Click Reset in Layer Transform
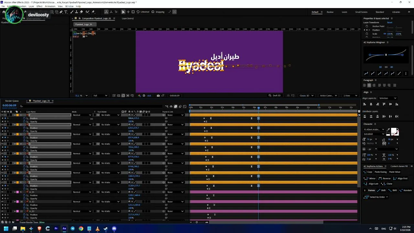The image size is (414, 233). point(390,22)
